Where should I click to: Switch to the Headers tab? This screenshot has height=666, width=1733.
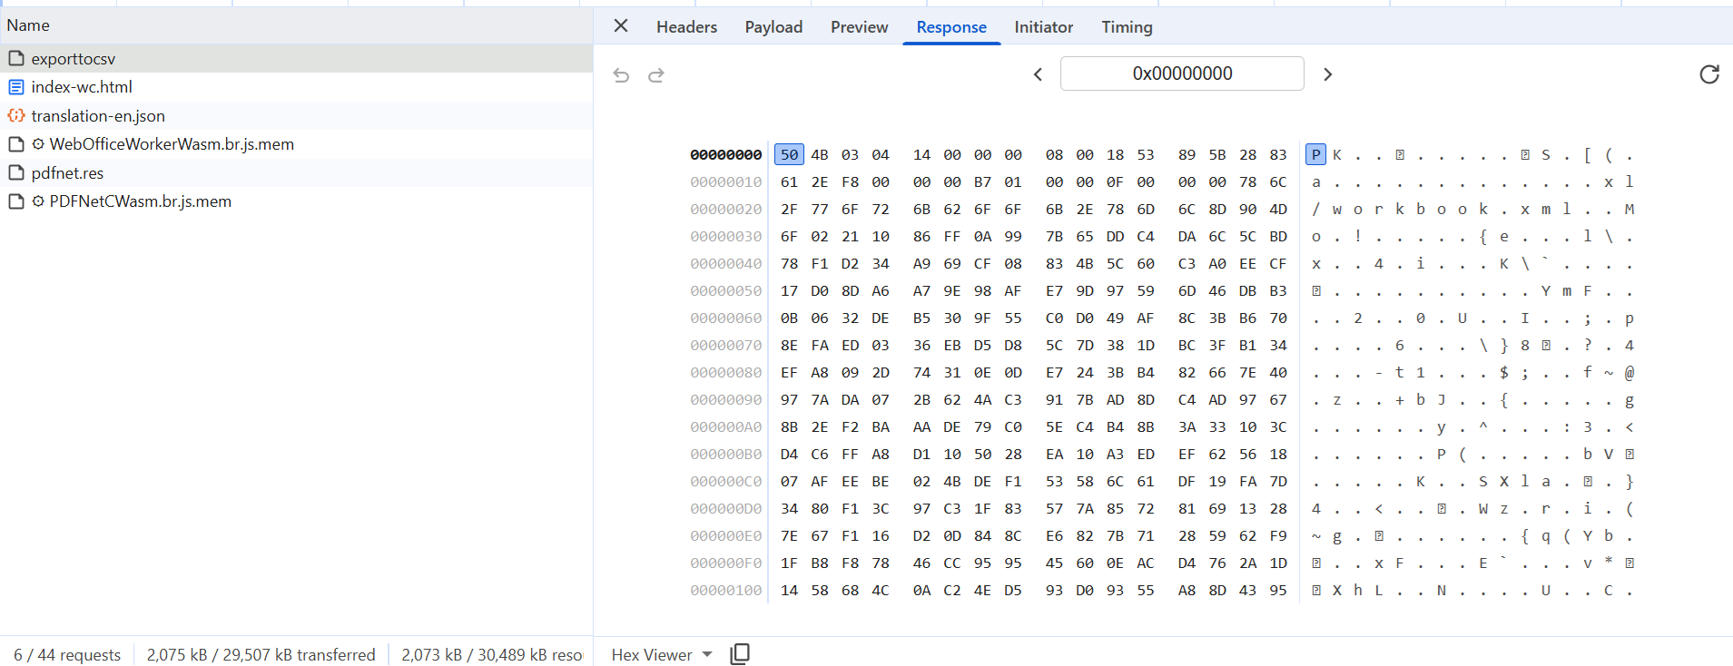point(686,27)
